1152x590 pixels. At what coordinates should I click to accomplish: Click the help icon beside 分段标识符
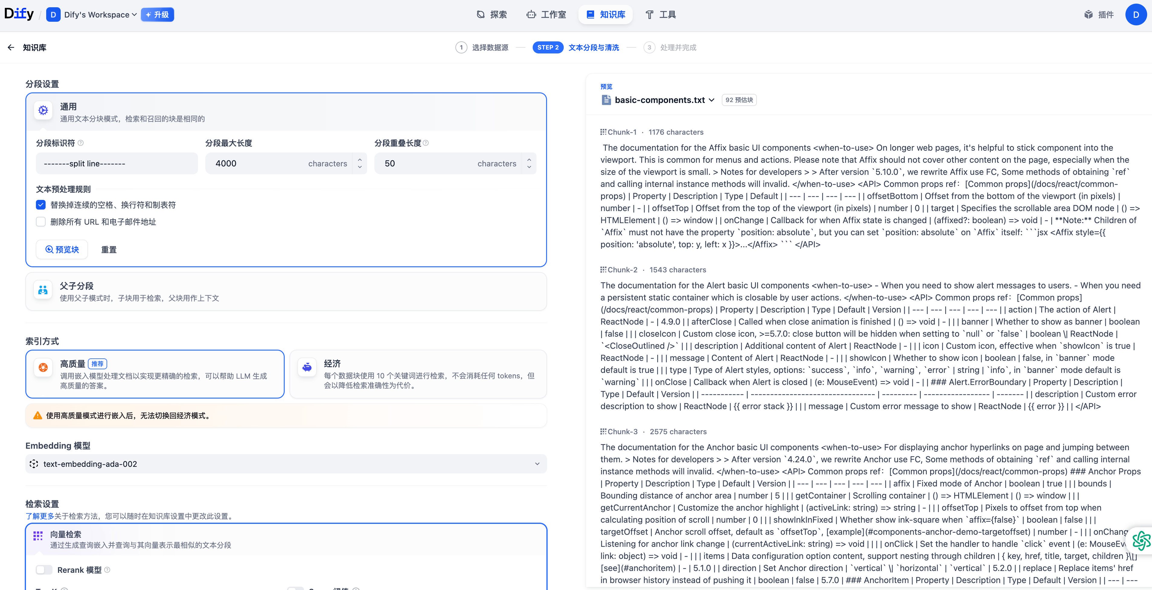click(x=81, y=143)
